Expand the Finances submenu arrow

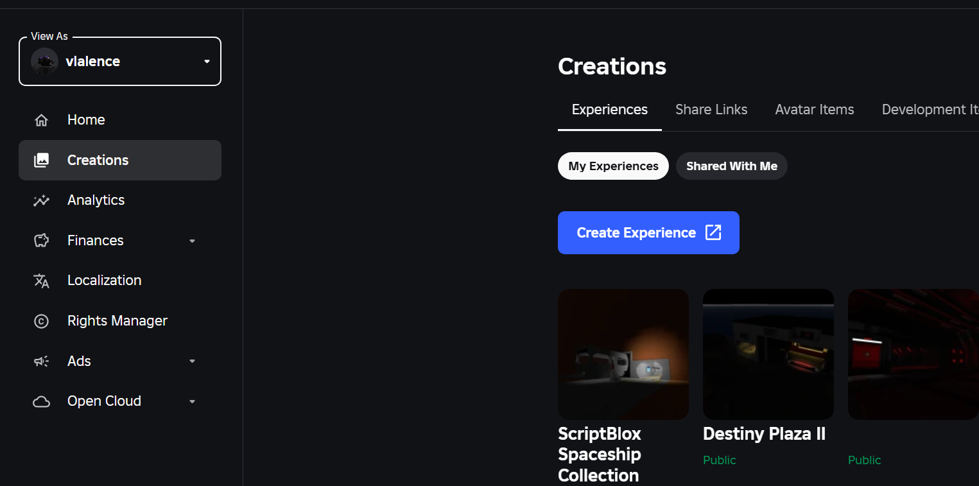point(192,241)
